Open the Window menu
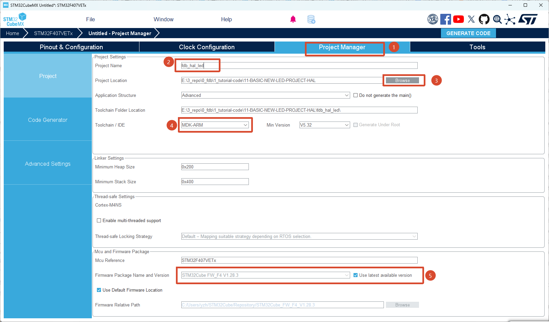Screen dimensions: 549x322 tap(163, 19)
